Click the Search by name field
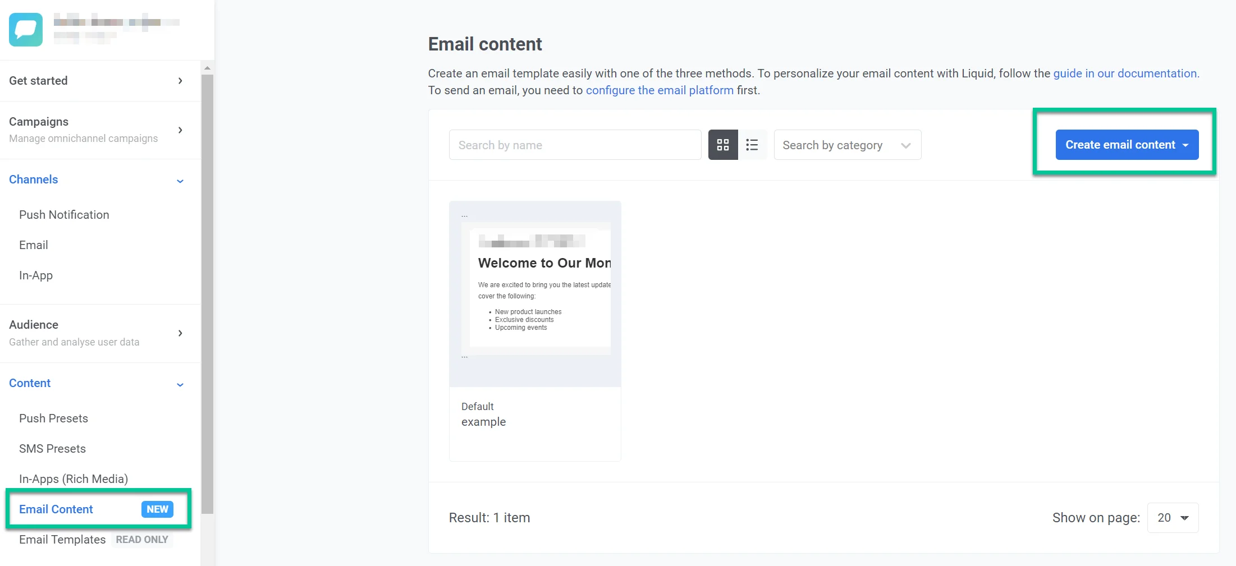 (574, 145)
